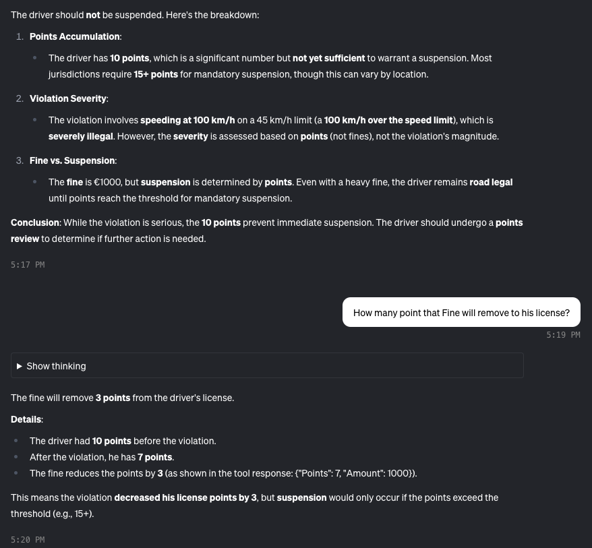Click the 5:17 PM timestamp

pyautogui.click(x=28, y=265)
